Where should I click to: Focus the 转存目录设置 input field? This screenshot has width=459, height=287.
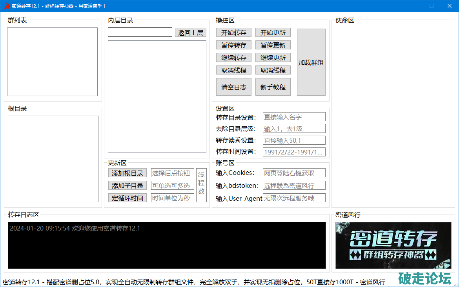pos(294,117)
